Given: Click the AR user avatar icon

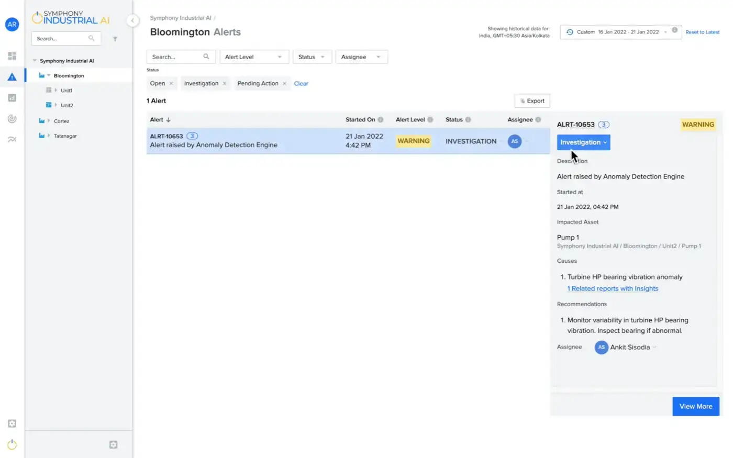Looking at the screenshot, I should pyautogui.click(x=12, y=25).
